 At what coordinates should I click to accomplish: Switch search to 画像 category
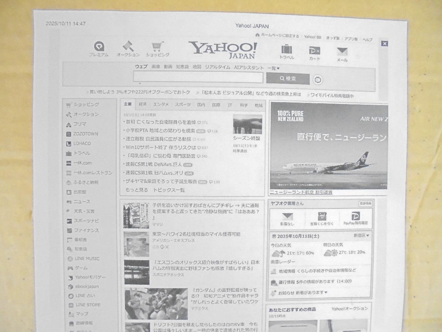point(156,67)
